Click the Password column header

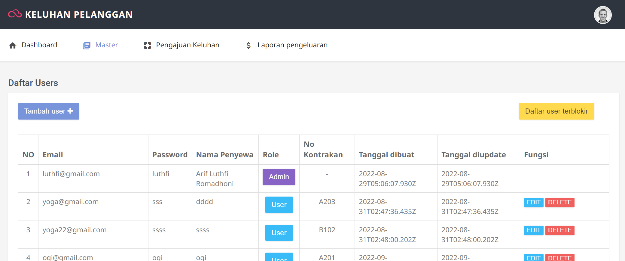coord(170,155)
